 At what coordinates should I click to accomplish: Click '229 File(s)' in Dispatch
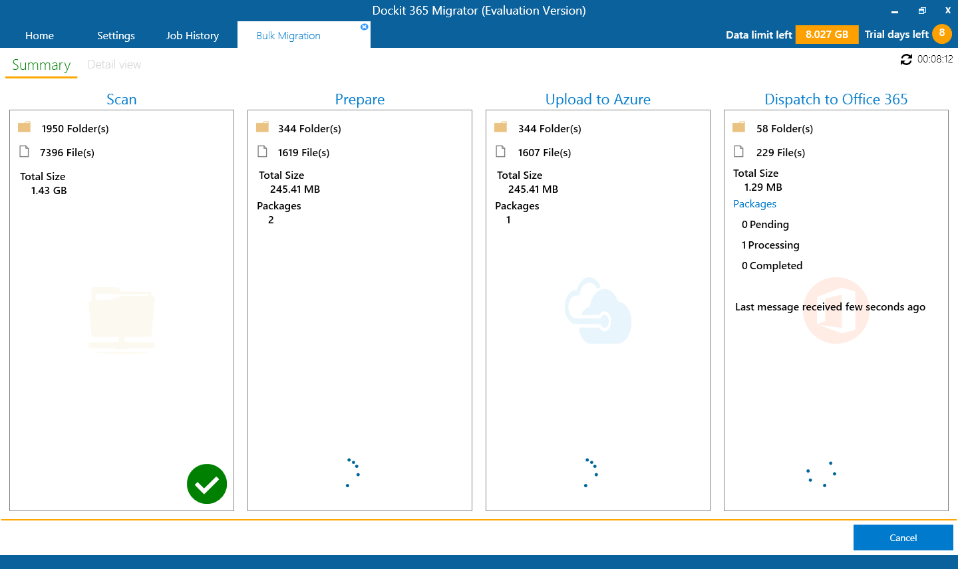(780, 152)
